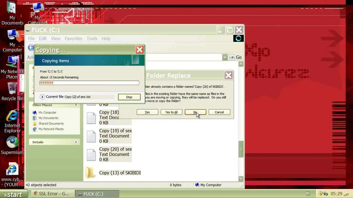Click scroll down arrow in file list
The width and height of the screenshot is (353, 198).
coord(241,179)
